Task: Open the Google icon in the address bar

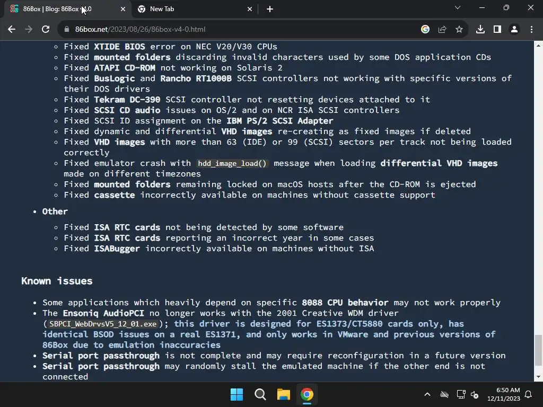Action: pos(425,30)
